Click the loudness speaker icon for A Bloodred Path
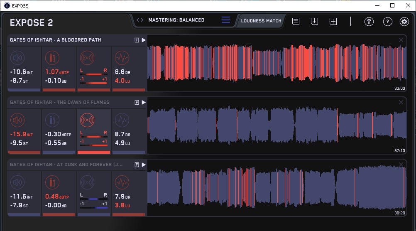This screenshot has height=231, width=416. click(x=17, y=58)
